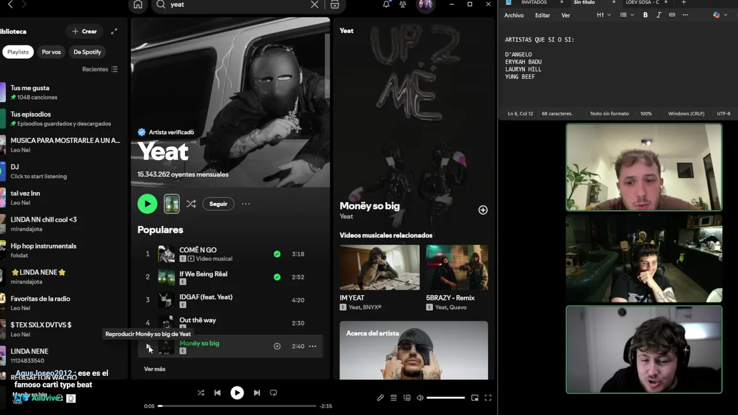Toggle the saved check on If We Being Rëal
The height and width of the screenshot is (415, 738).
tap(277, 277)
